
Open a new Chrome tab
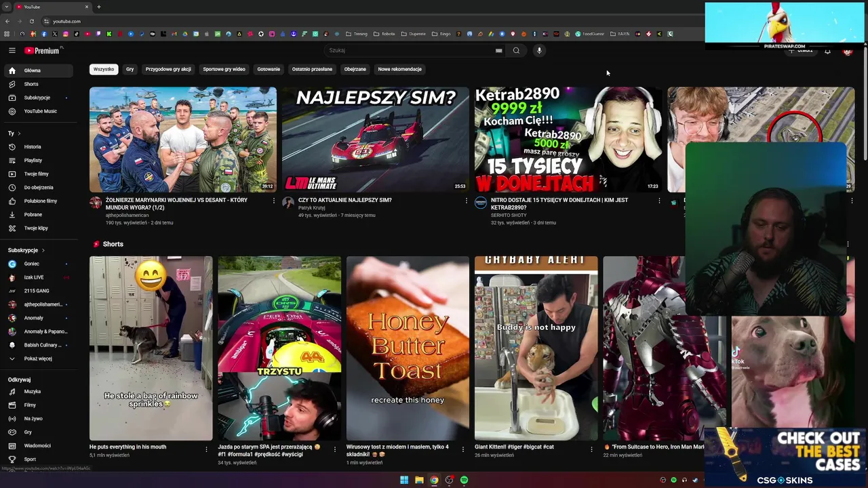(99, 7)
